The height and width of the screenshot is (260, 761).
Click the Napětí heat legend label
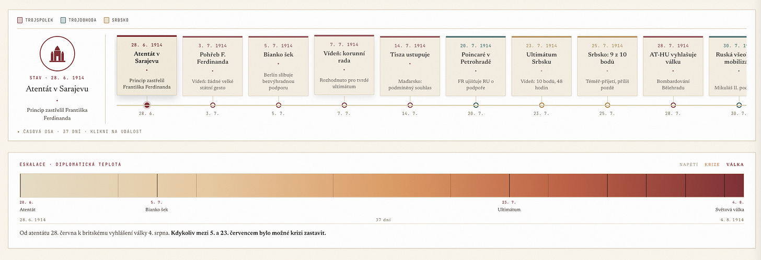tap(688, 164)
